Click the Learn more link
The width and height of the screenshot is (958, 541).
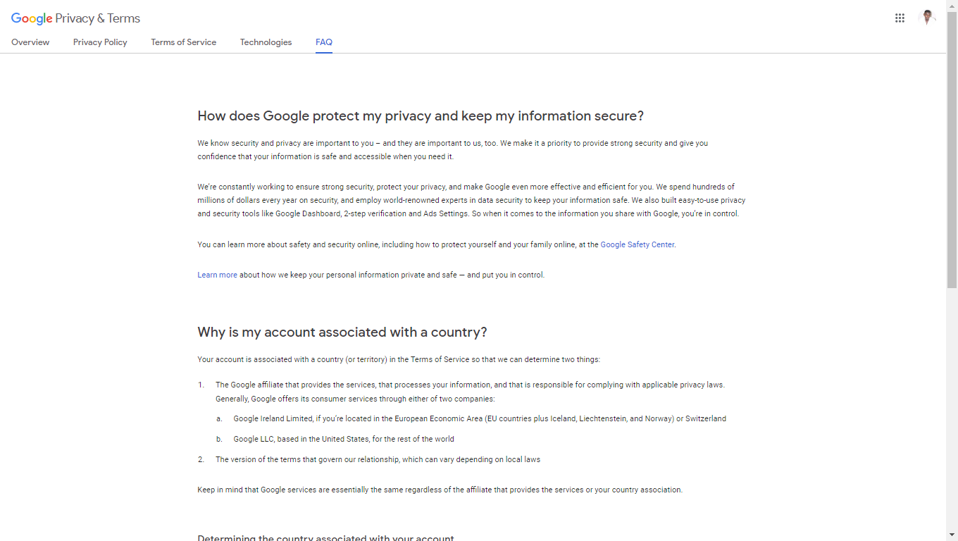[217, 275]
